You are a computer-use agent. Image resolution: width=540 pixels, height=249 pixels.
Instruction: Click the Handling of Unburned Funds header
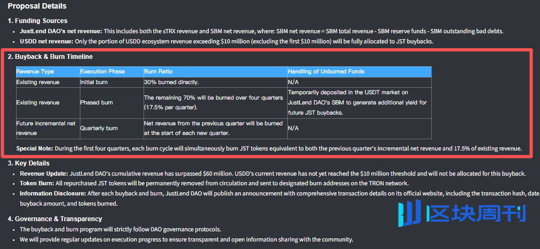[326, 71]
